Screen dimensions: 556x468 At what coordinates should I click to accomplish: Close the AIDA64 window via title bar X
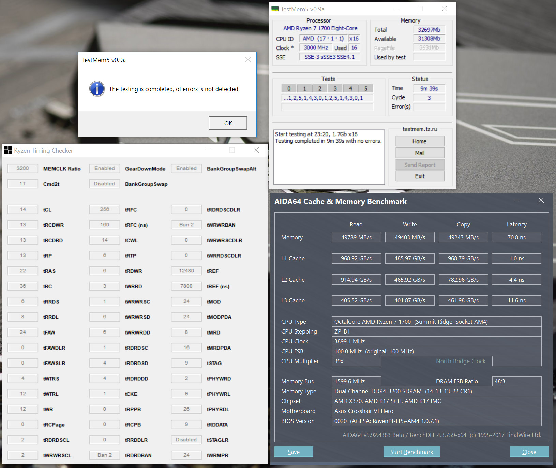coord(541,200)
